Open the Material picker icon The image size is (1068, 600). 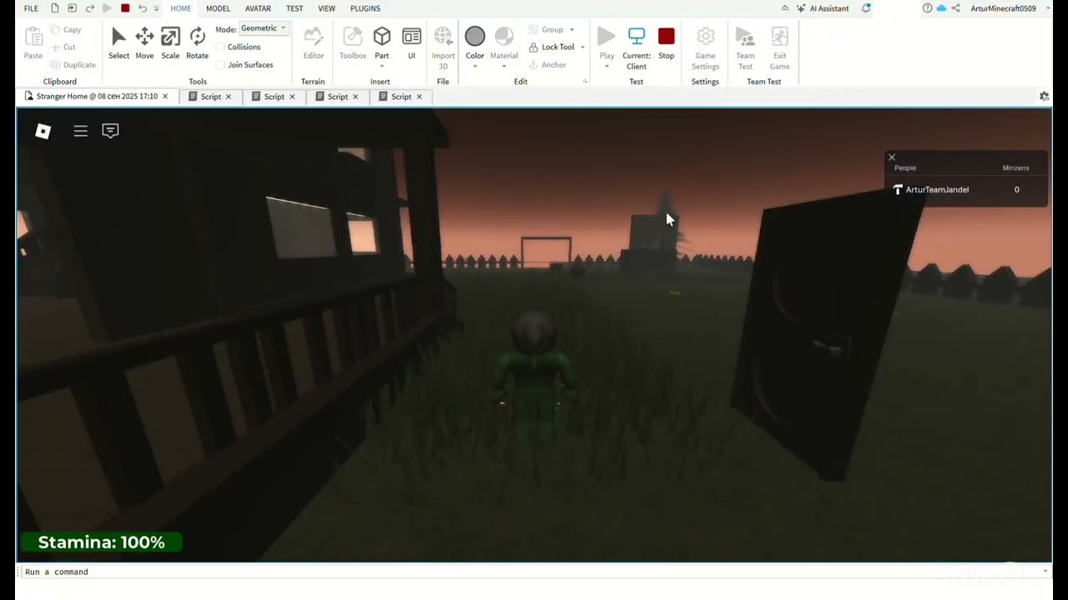[x=504, y=36]
